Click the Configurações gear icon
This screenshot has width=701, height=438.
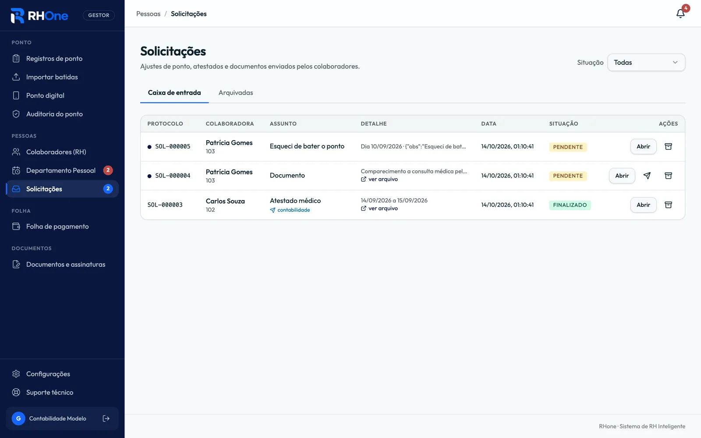click(x=16, y=374)
